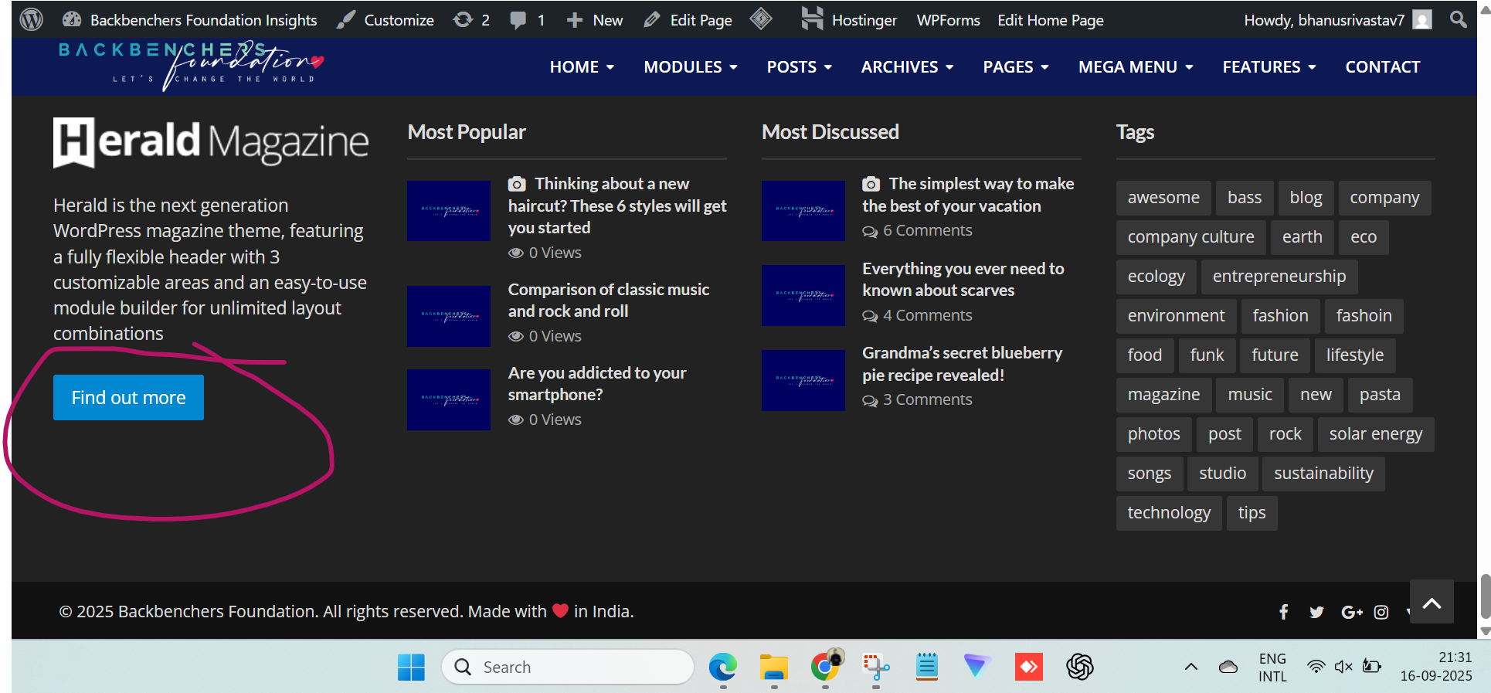Select the 'entrepreneurship' tag

tap(1279, 277)
